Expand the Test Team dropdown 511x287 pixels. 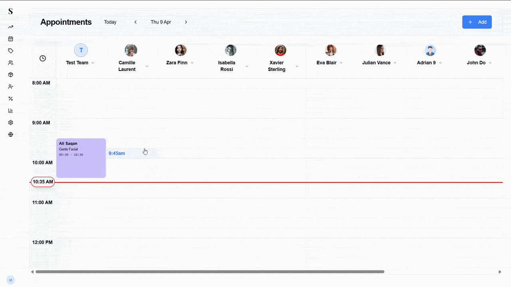click(93, 63)
